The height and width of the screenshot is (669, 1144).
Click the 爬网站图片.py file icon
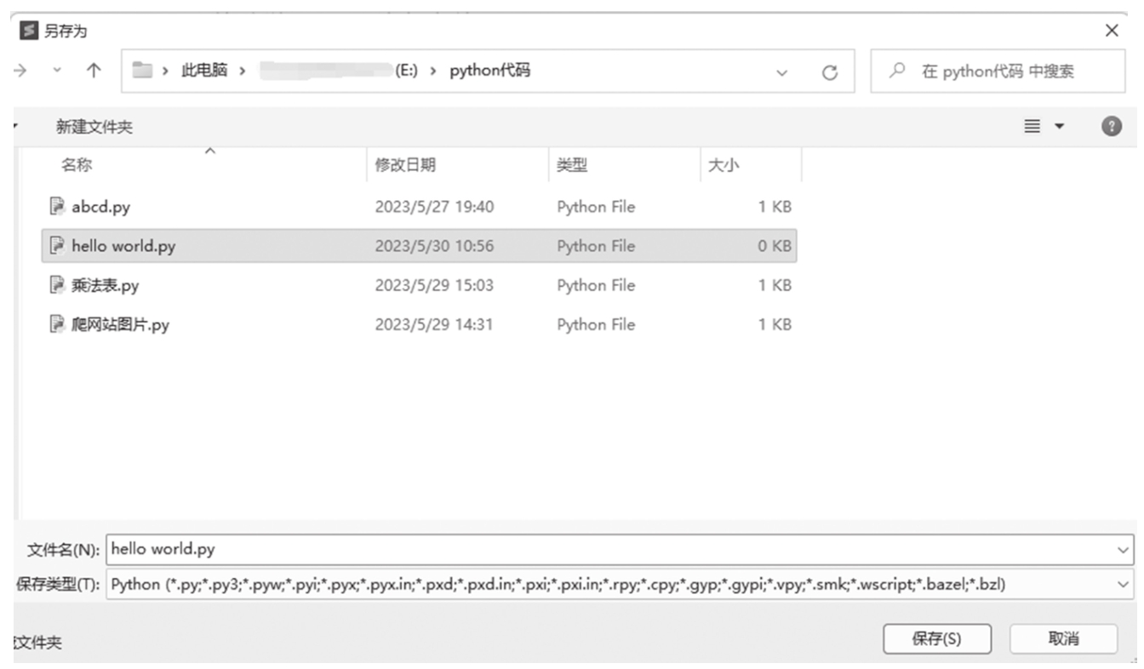(57, 324)
